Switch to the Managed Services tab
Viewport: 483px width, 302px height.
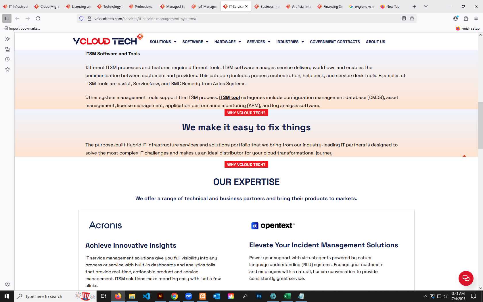[173, 6]
